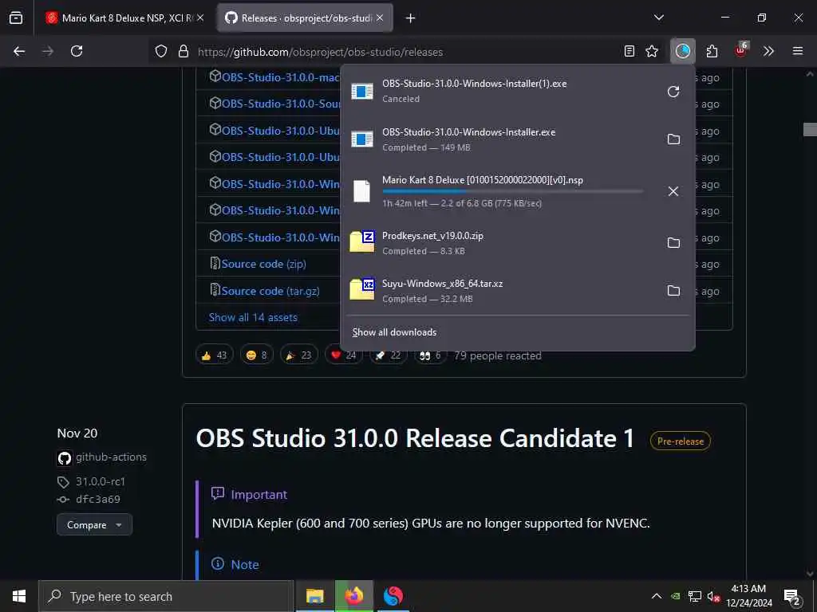Toggle reader view icon
The height and width of the screenshot is (612, 817).
coord(630,51)
